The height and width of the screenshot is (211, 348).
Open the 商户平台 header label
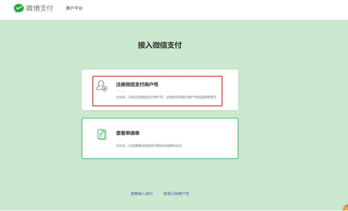point(74,8)
